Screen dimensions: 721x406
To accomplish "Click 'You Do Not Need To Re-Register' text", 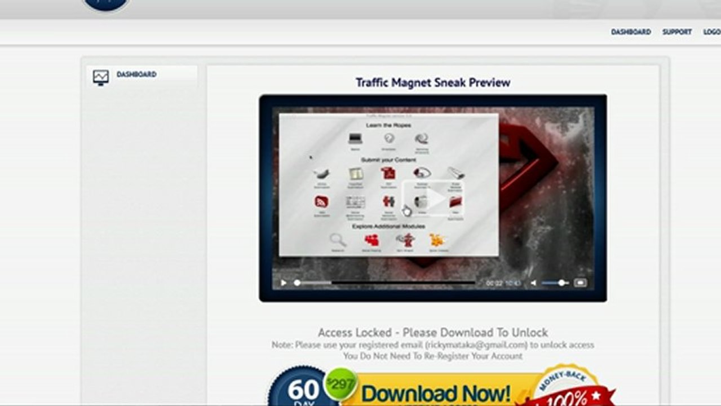I will point(433,356).
